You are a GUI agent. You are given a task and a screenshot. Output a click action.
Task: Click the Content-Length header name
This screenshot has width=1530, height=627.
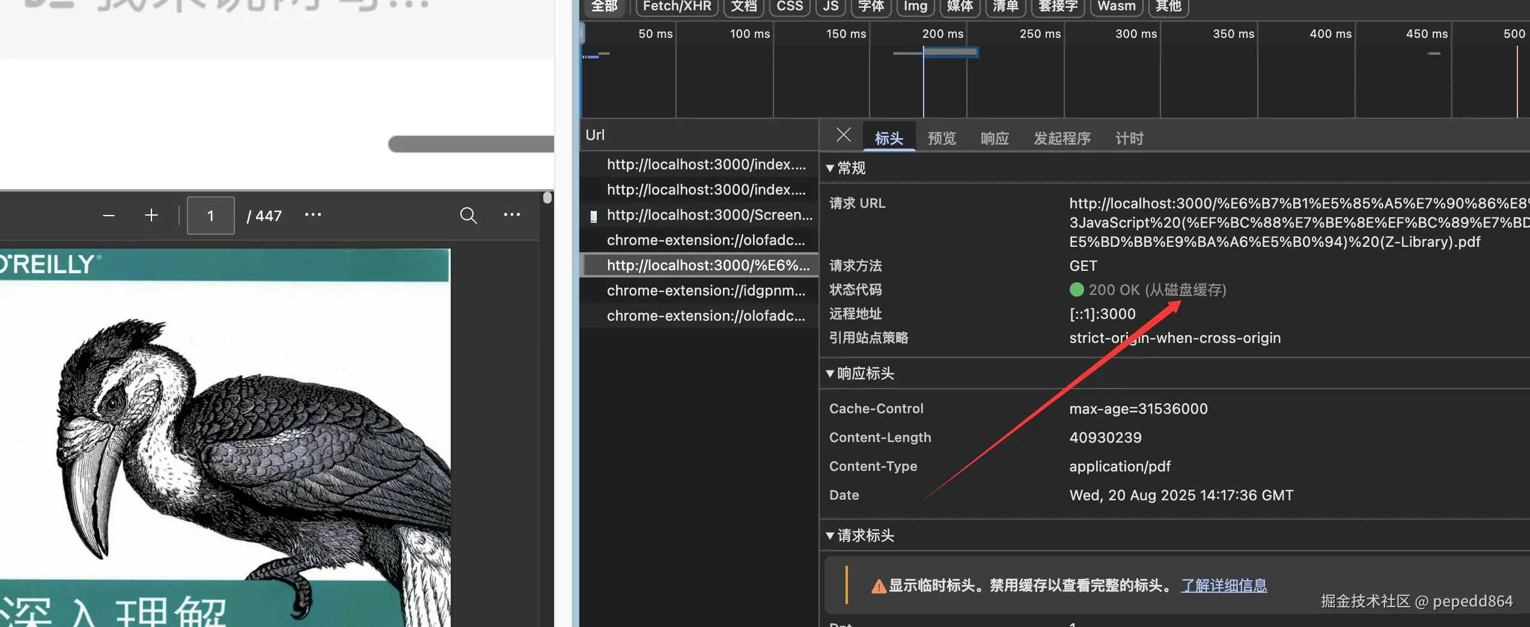(880, 438)
